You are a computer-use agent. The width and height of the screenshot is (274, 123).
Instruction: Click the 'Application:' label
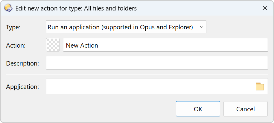(x=22, y=87)
